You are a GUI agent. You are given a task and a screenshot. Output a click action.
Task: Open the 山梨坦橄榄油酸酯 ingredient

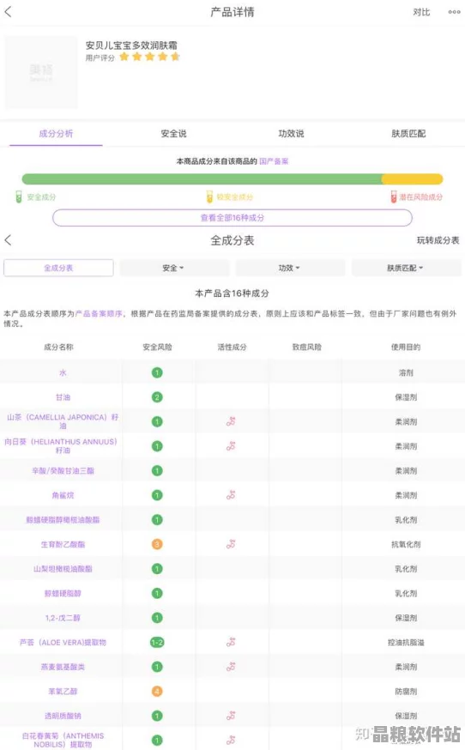(63, 569)
